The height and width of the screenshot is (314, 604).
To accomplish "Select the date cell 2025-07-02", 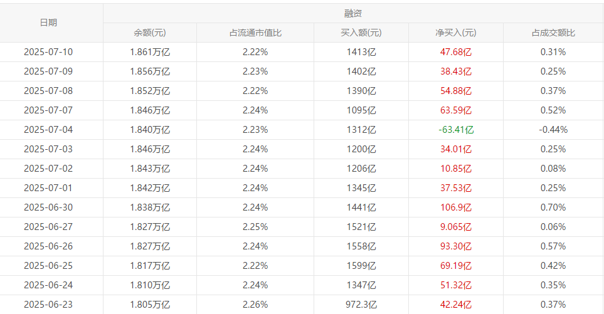I will click(x=48, y=169).
